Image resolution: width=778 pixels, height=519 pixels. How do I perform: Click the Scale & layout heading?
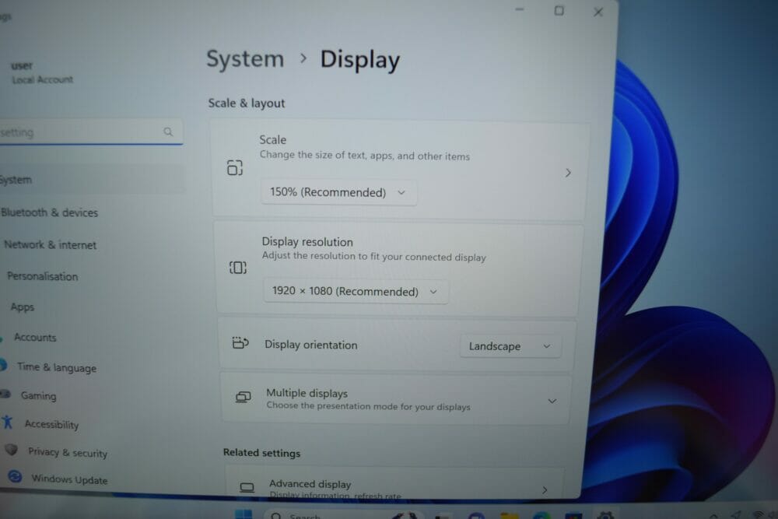[x=247, y=103]
